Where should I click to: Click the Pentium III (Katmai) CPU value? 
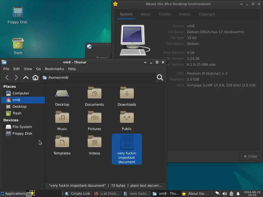[207, 74]
